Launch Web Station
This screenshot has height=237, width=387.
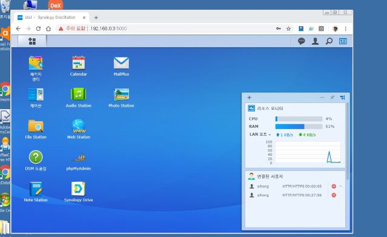(79, 129)
